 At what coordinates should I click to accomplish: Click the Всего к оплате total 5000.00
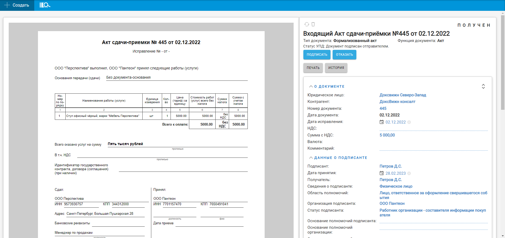click(x=206, y=125)
